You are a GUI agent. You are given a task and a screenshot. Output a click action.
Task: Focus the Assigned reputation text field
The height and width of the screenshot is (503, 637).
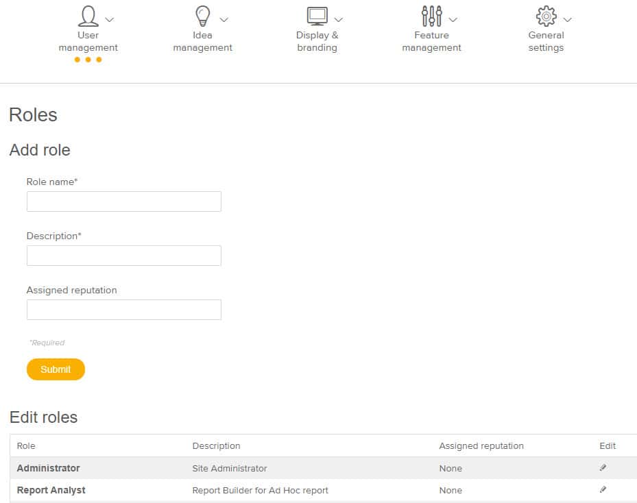click(x=123, y=310)
